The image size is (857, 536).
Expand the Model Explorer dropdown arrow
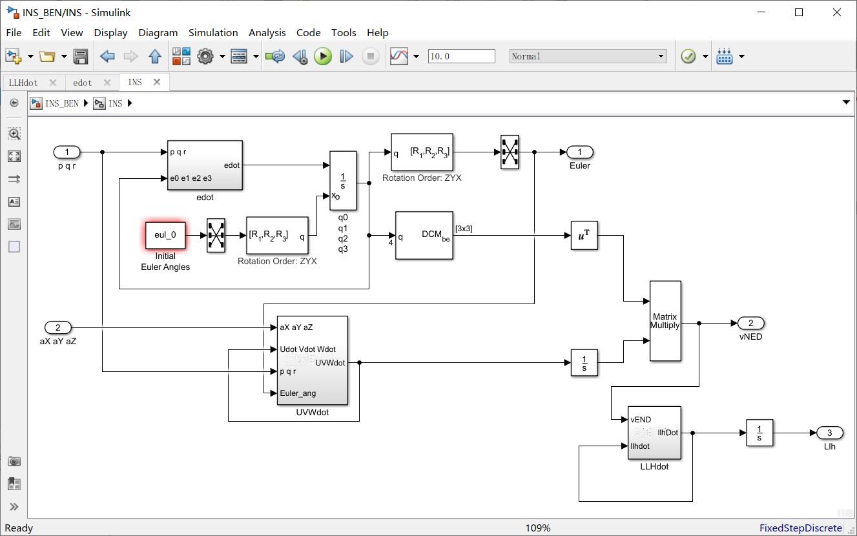click(256, 57)
